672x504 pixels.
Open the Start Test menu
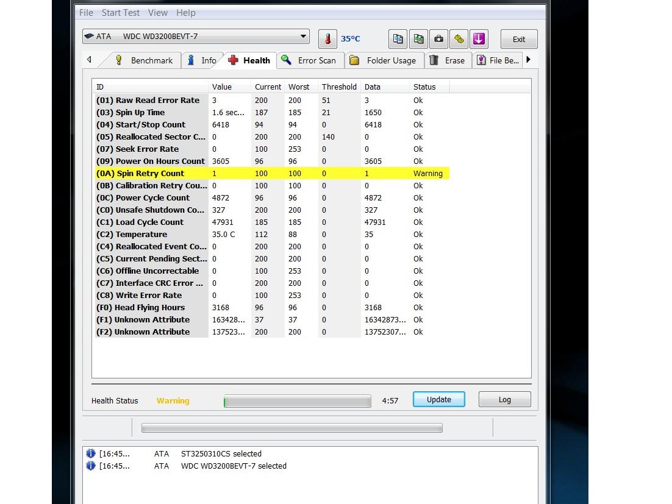point(121,12)
